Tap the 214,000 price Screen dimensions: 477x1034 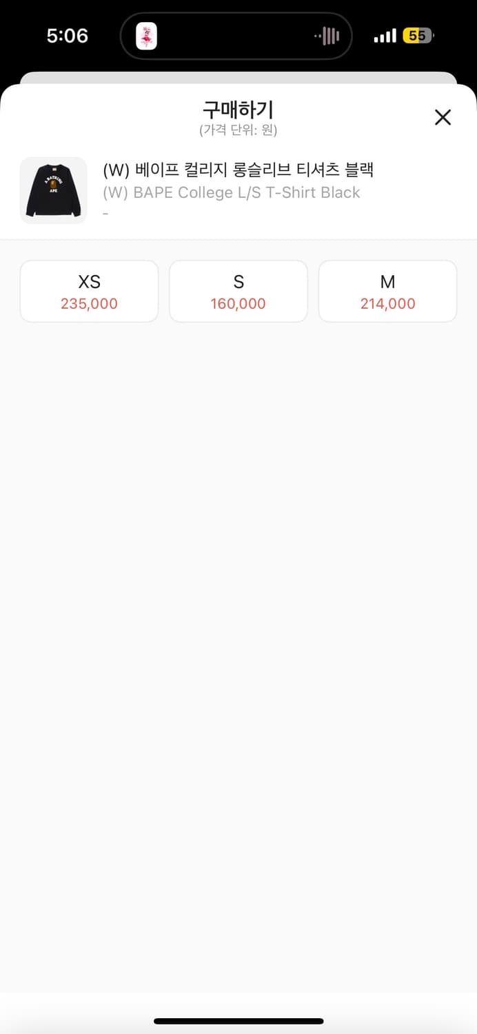[387, 304]
